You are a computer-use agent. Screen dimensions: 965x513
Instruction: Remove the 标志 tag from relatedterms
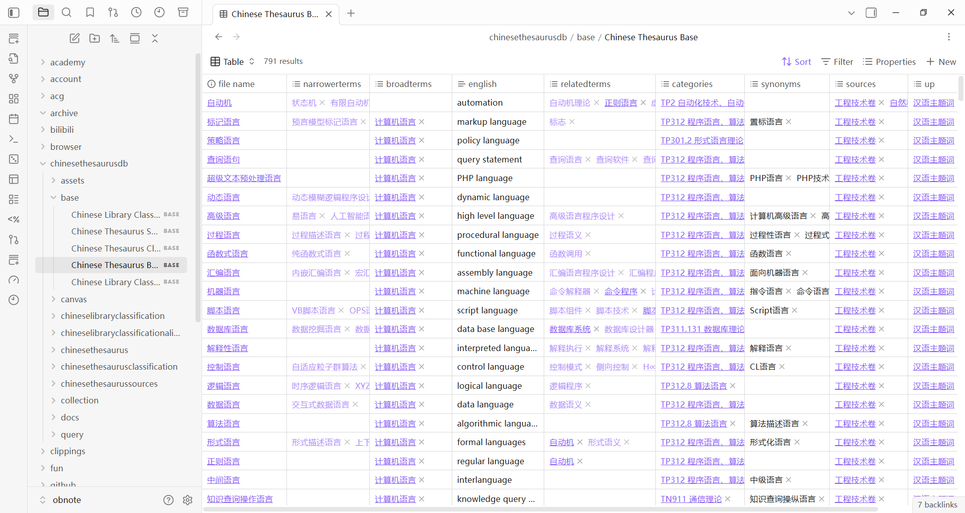[x=572, y=122]
